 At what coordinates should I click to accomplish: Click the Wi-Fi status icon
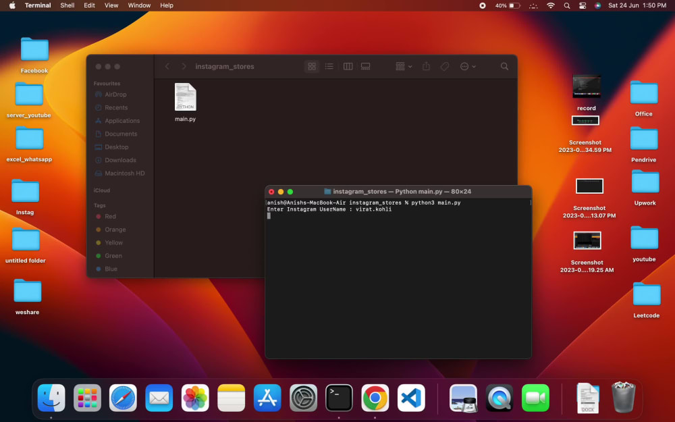551,5
